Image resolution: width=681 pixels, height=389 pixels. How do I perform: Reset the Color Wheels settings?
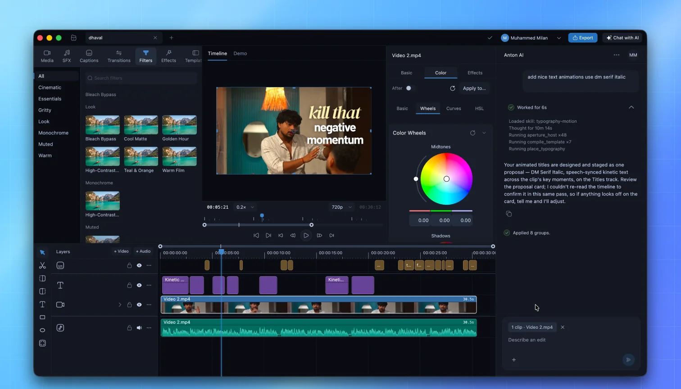(472, 133)
